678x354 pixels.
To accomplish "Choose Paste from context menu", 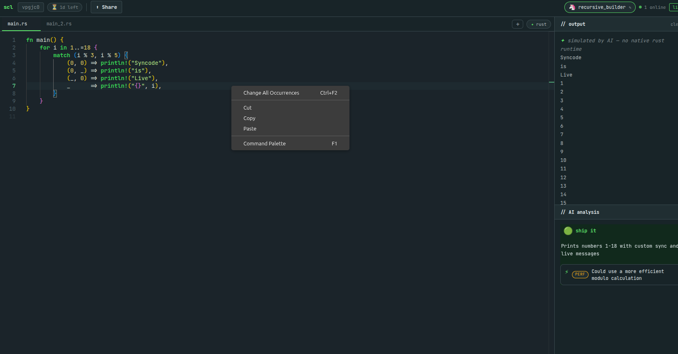I will [290, 128].
